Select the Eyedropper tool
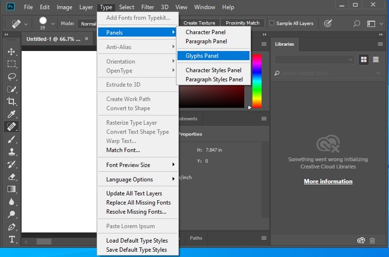Viewport: 389px width, 257px height. coord(11,114)
